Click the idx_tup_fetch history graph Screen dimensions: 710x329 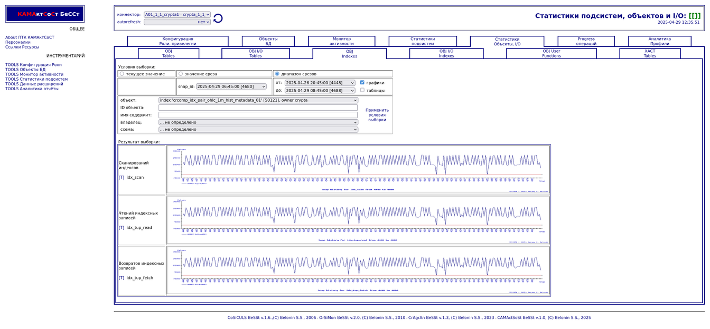click(x=358, y=270)
